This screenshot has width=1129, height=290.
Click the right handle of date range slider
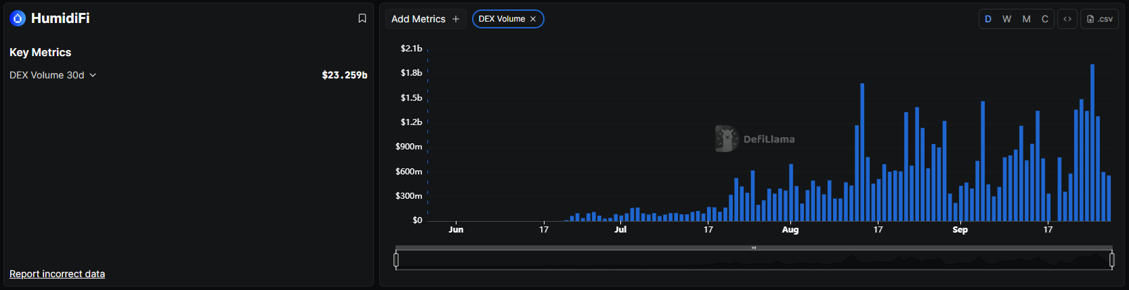pyautogui.click(x=1111, y=260)
